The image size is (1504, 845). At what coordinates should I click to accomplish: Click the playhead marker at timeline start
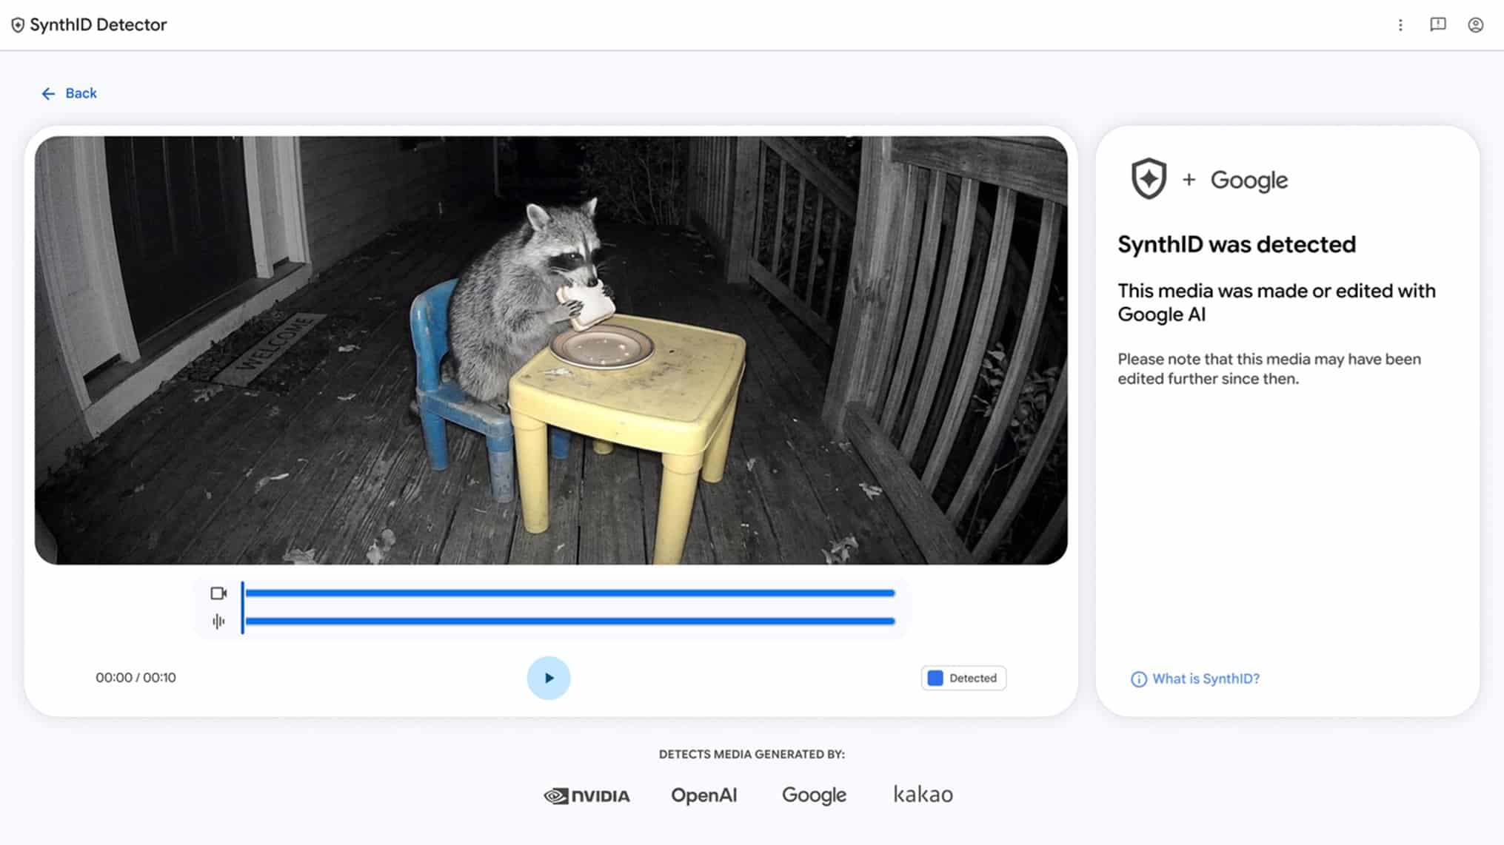click(242, 607)
